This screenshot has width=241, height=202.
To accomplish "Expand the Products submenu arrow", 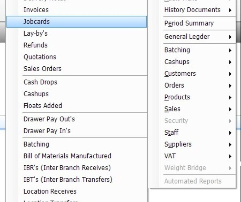I will [230, 97].
